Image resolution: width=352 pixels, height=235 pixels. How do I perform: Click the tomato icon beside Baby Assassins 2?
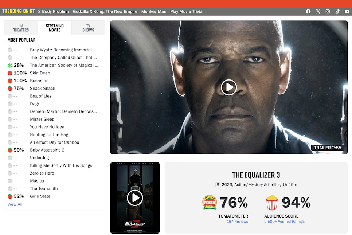(10, 150)
